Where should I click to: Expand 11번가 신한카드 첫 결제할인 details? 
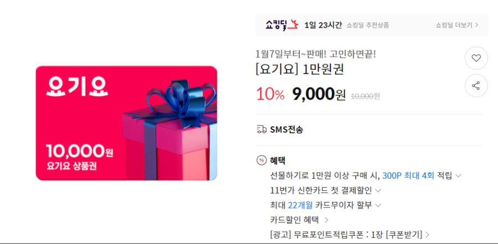pyautogui.click(x=377, y=191)
